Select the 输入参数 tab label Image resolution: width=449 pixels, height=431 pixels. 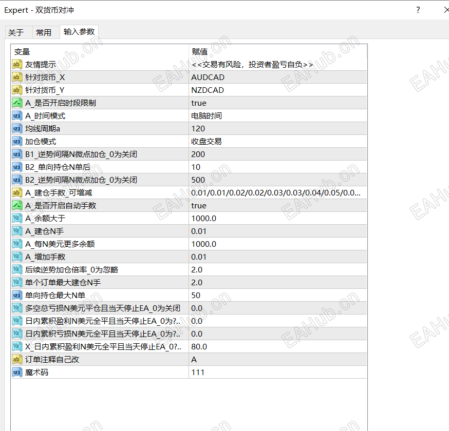(79, 32)
